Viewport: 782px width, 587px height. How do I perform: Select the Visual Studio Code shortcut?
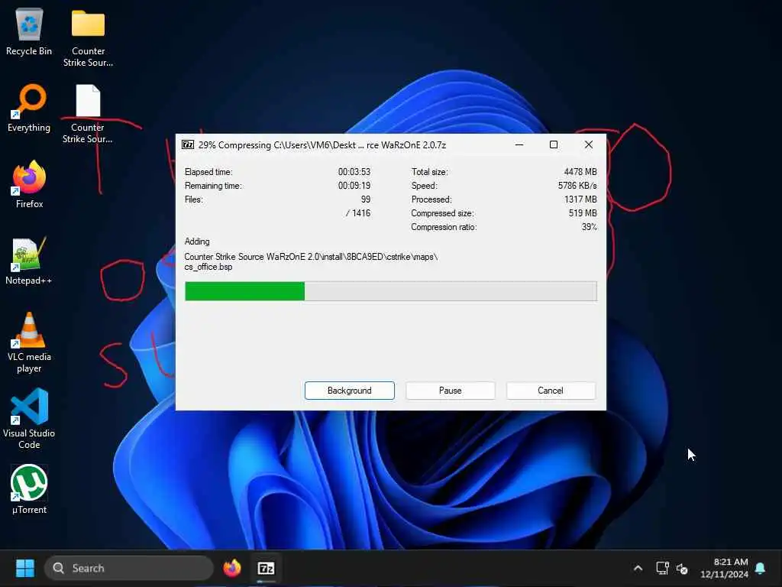(x=29, y=419)
